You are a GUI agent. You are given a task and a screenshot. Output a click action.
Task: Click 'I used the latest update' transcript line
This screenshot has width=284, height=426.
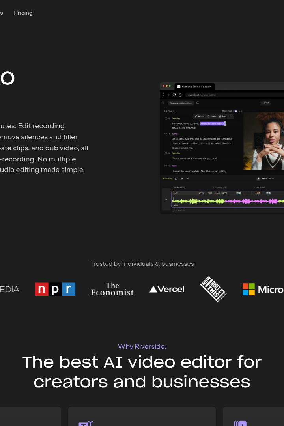click(200, 172)
